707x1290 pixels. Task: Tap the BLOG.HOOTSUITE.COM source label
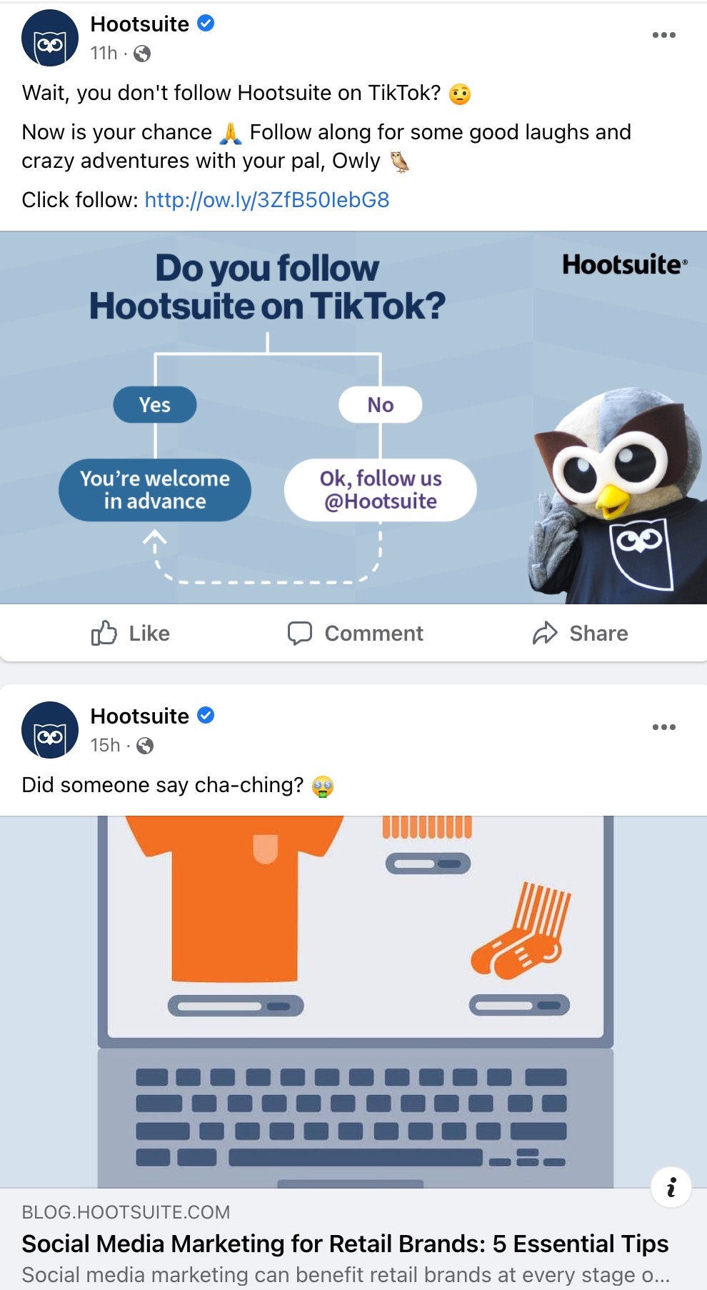126,1212
